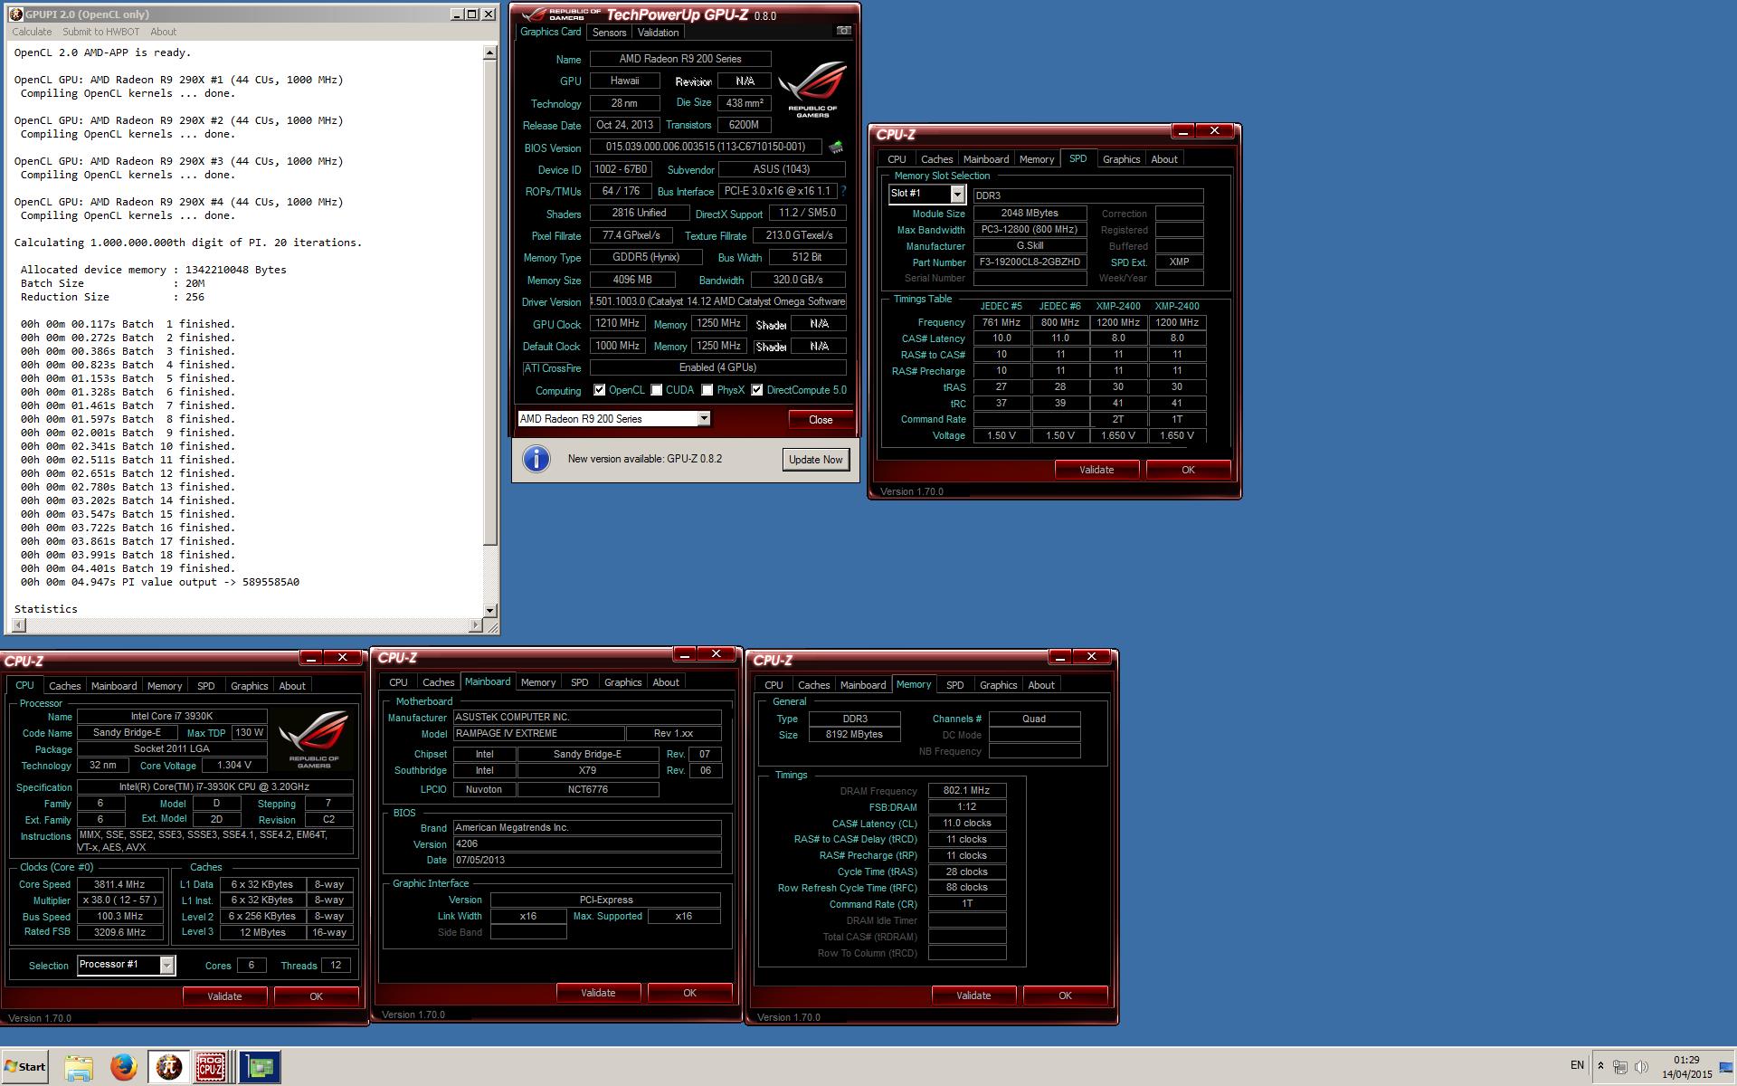Click the GPUPI scrollbar up arrow

(x=489, y=52)
